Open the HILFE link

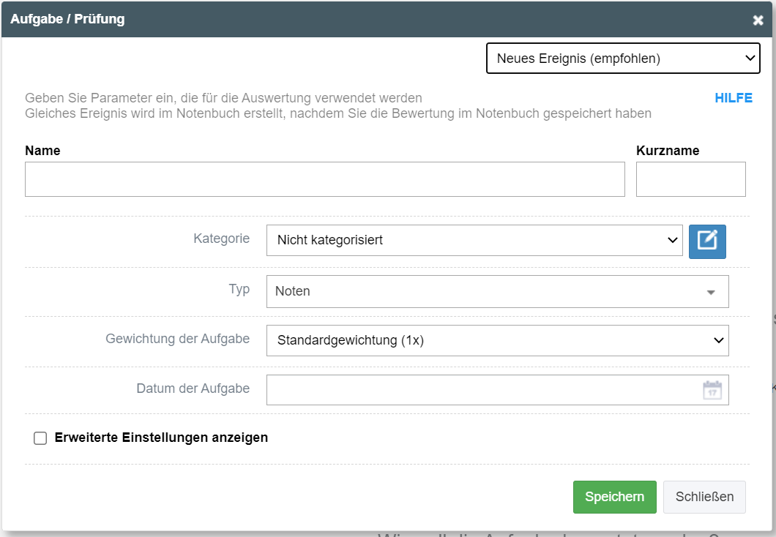(x=733, y=97)
